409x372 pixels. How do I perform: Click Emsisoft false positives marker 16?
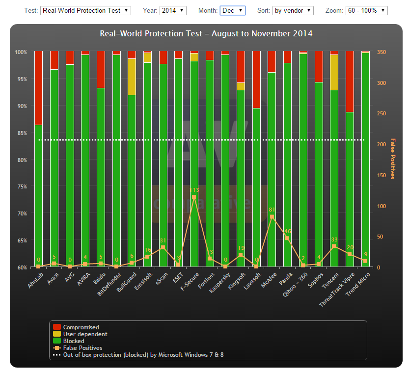click(147, 257)
